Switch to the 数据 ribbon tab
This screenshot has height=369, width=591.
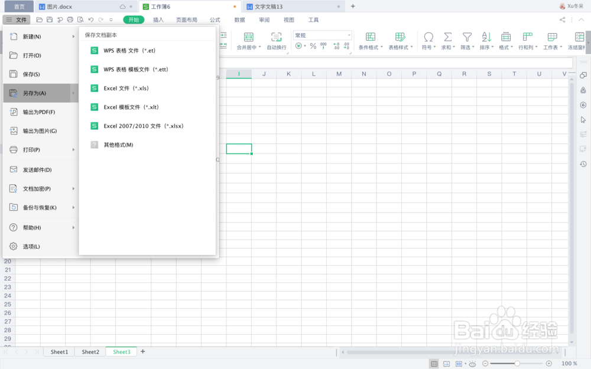(240, 20)
